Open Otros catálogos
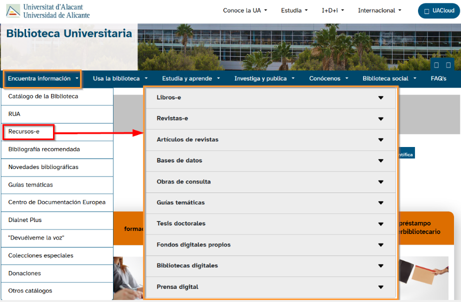The width and height of the screenshot is (461, 302). tap(57, 291)
